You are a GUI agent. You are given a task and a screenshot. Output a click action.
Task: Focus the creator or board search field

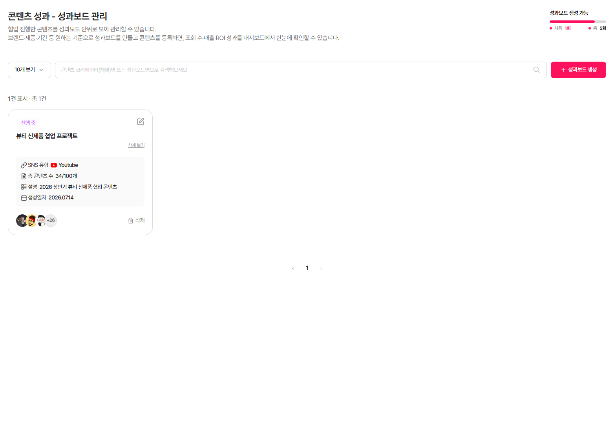(x=301, y=70)
